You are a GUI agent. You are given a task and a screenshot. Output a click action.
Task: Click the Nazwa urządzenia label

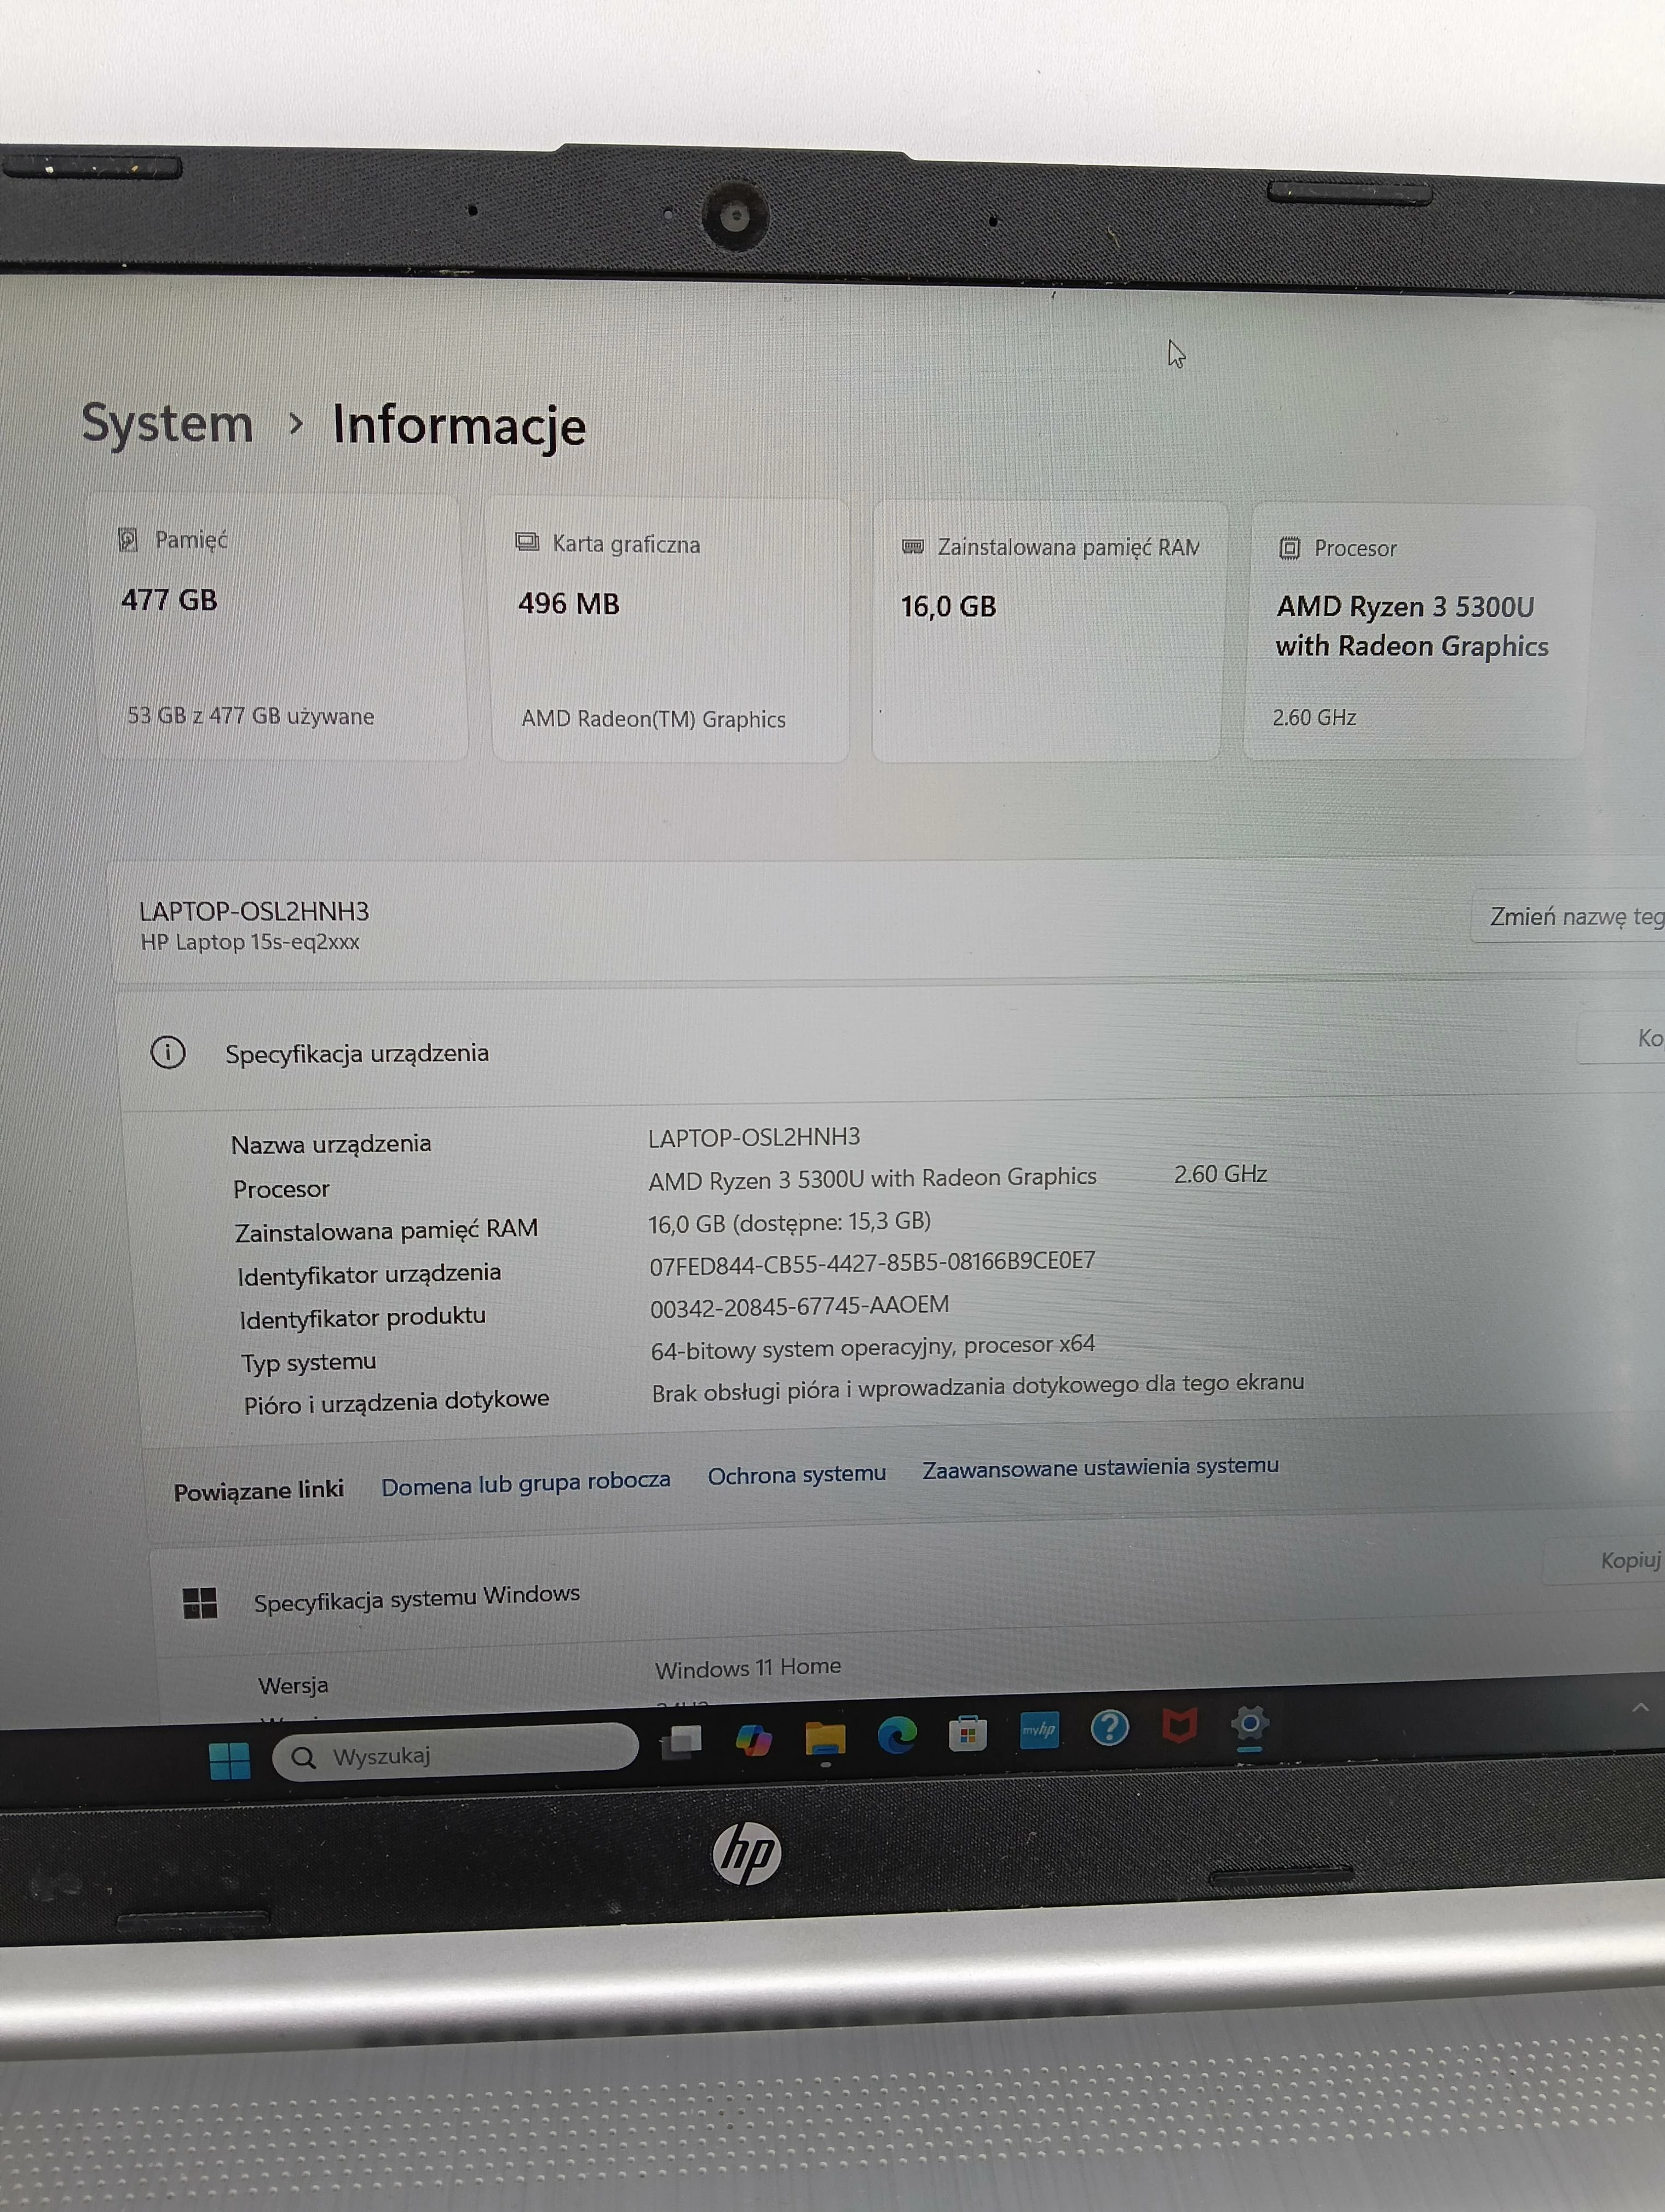(331, 1145)
